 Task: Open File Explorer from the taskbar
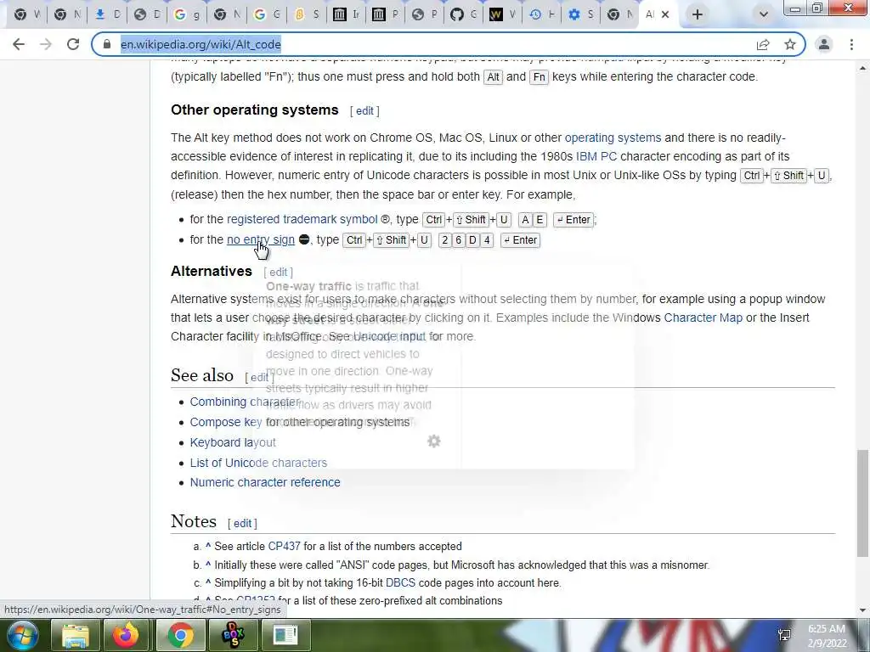coord(75,635)
